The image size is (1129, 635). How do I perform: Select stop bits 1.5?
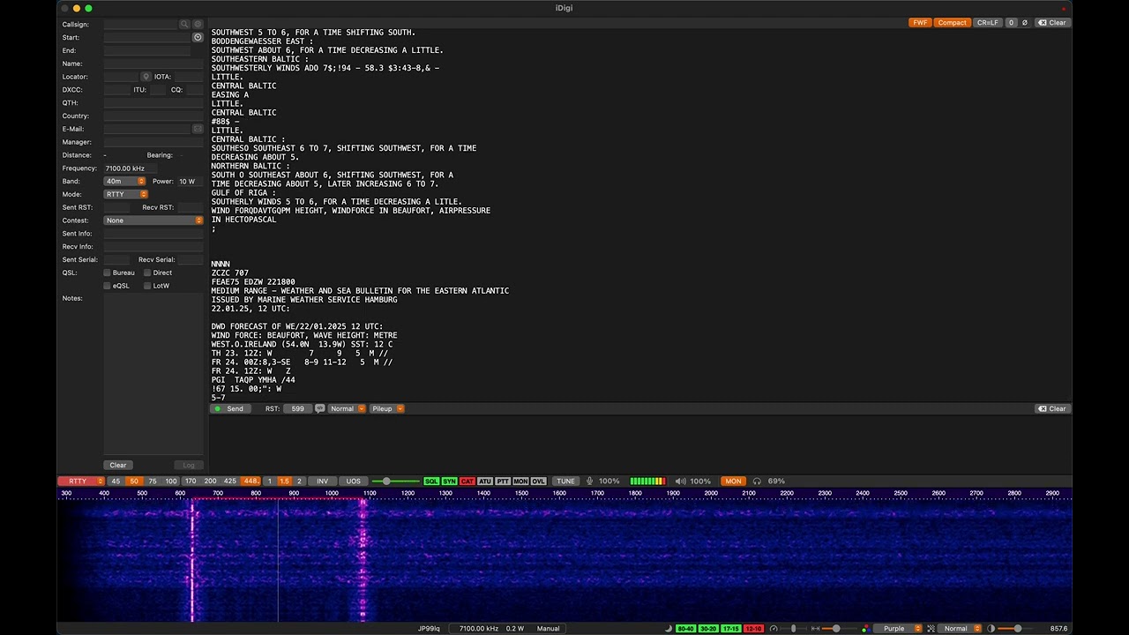[x=284, y=482]
